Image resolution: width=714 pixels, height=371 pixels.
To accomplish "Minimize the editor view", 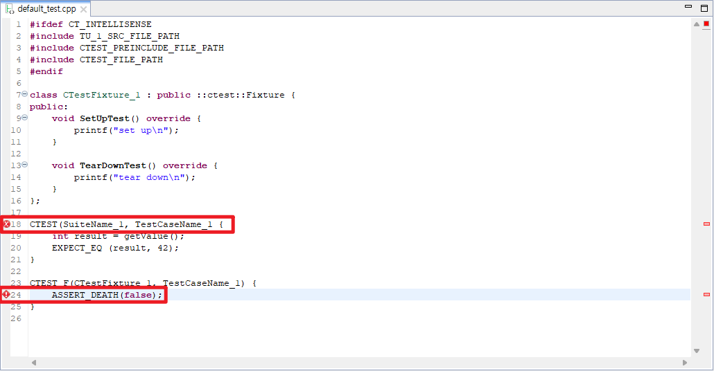I will point(688,6).
